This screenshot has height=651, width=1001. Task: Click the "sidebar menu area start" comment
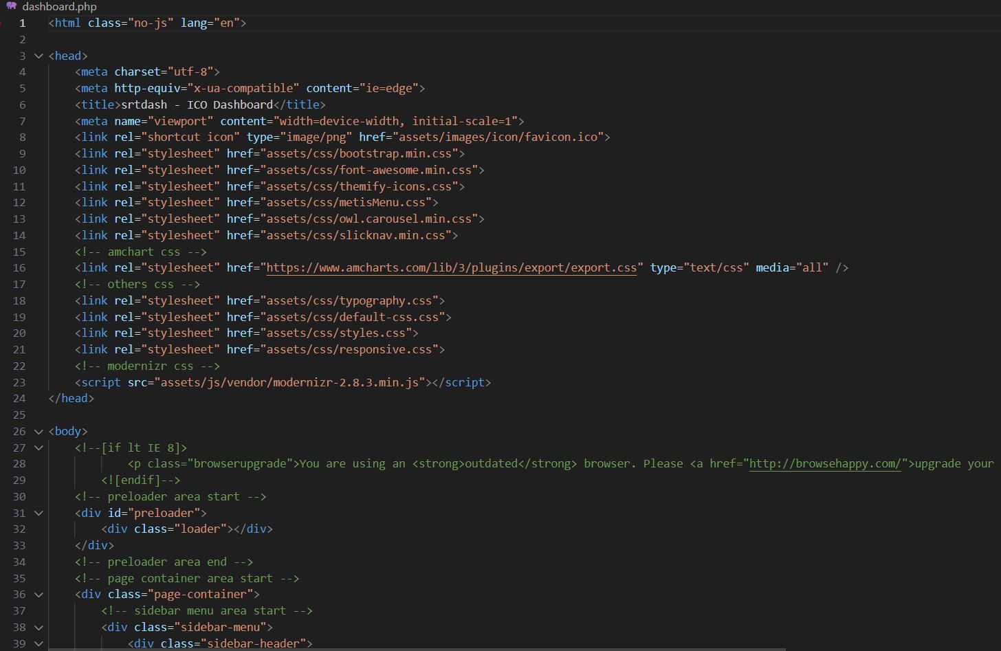pyautogui.click(x=207, y=610)
